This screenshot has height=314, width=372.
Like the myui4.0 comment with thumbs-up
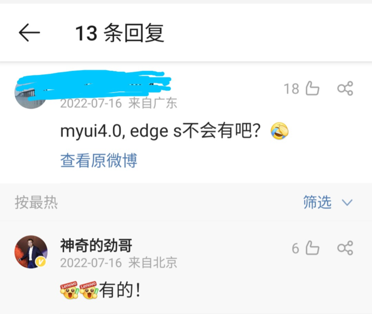pos(312,88)
